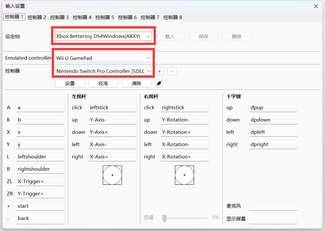Viewport: 325px width, 231px height.
Task: Select the right stick up Y-Rotation- field
Action: [x=185, y=120]
